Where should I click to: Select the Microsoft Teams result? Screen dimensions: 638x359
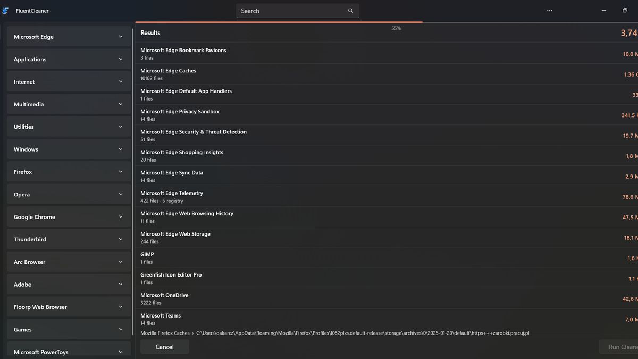[x=387, y=319]
